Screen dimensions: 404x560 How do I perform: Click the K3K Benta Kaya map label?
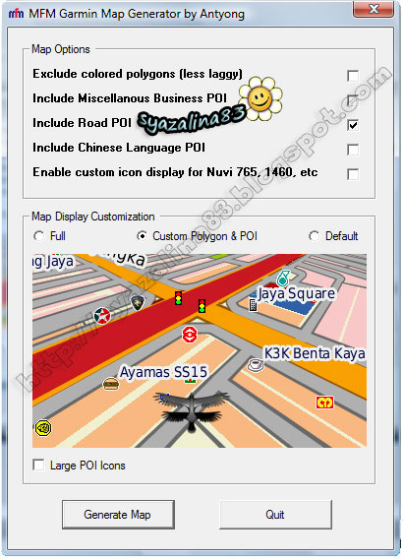pos(315,353)
